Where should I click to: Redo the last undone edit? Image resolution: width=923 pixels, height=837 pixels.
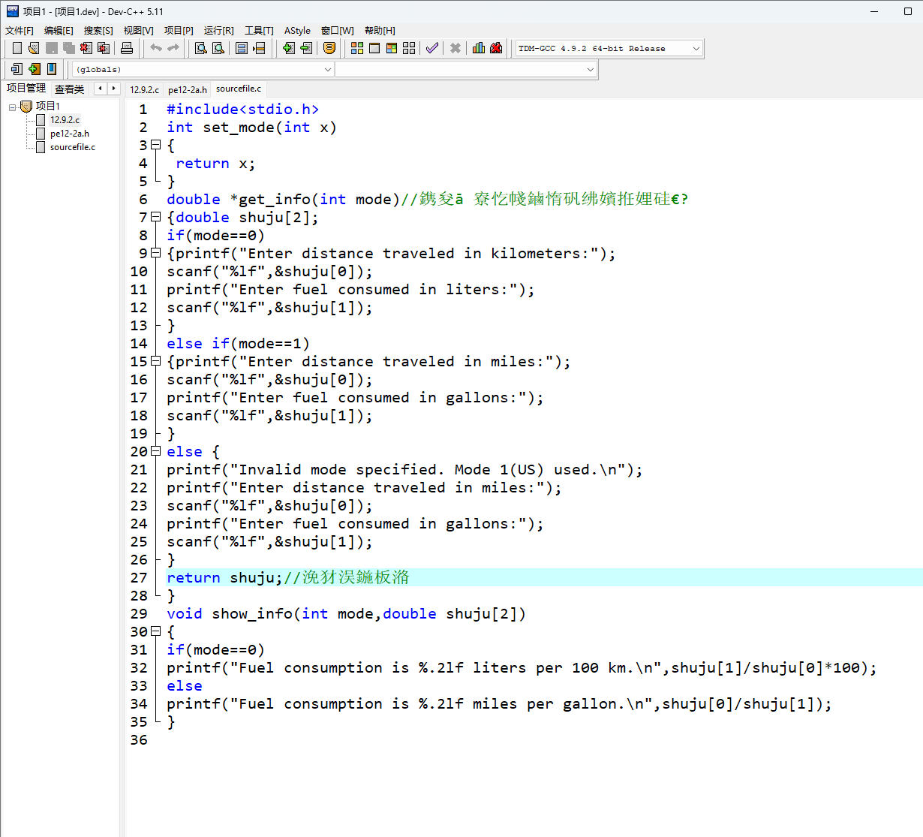(173, 48)
